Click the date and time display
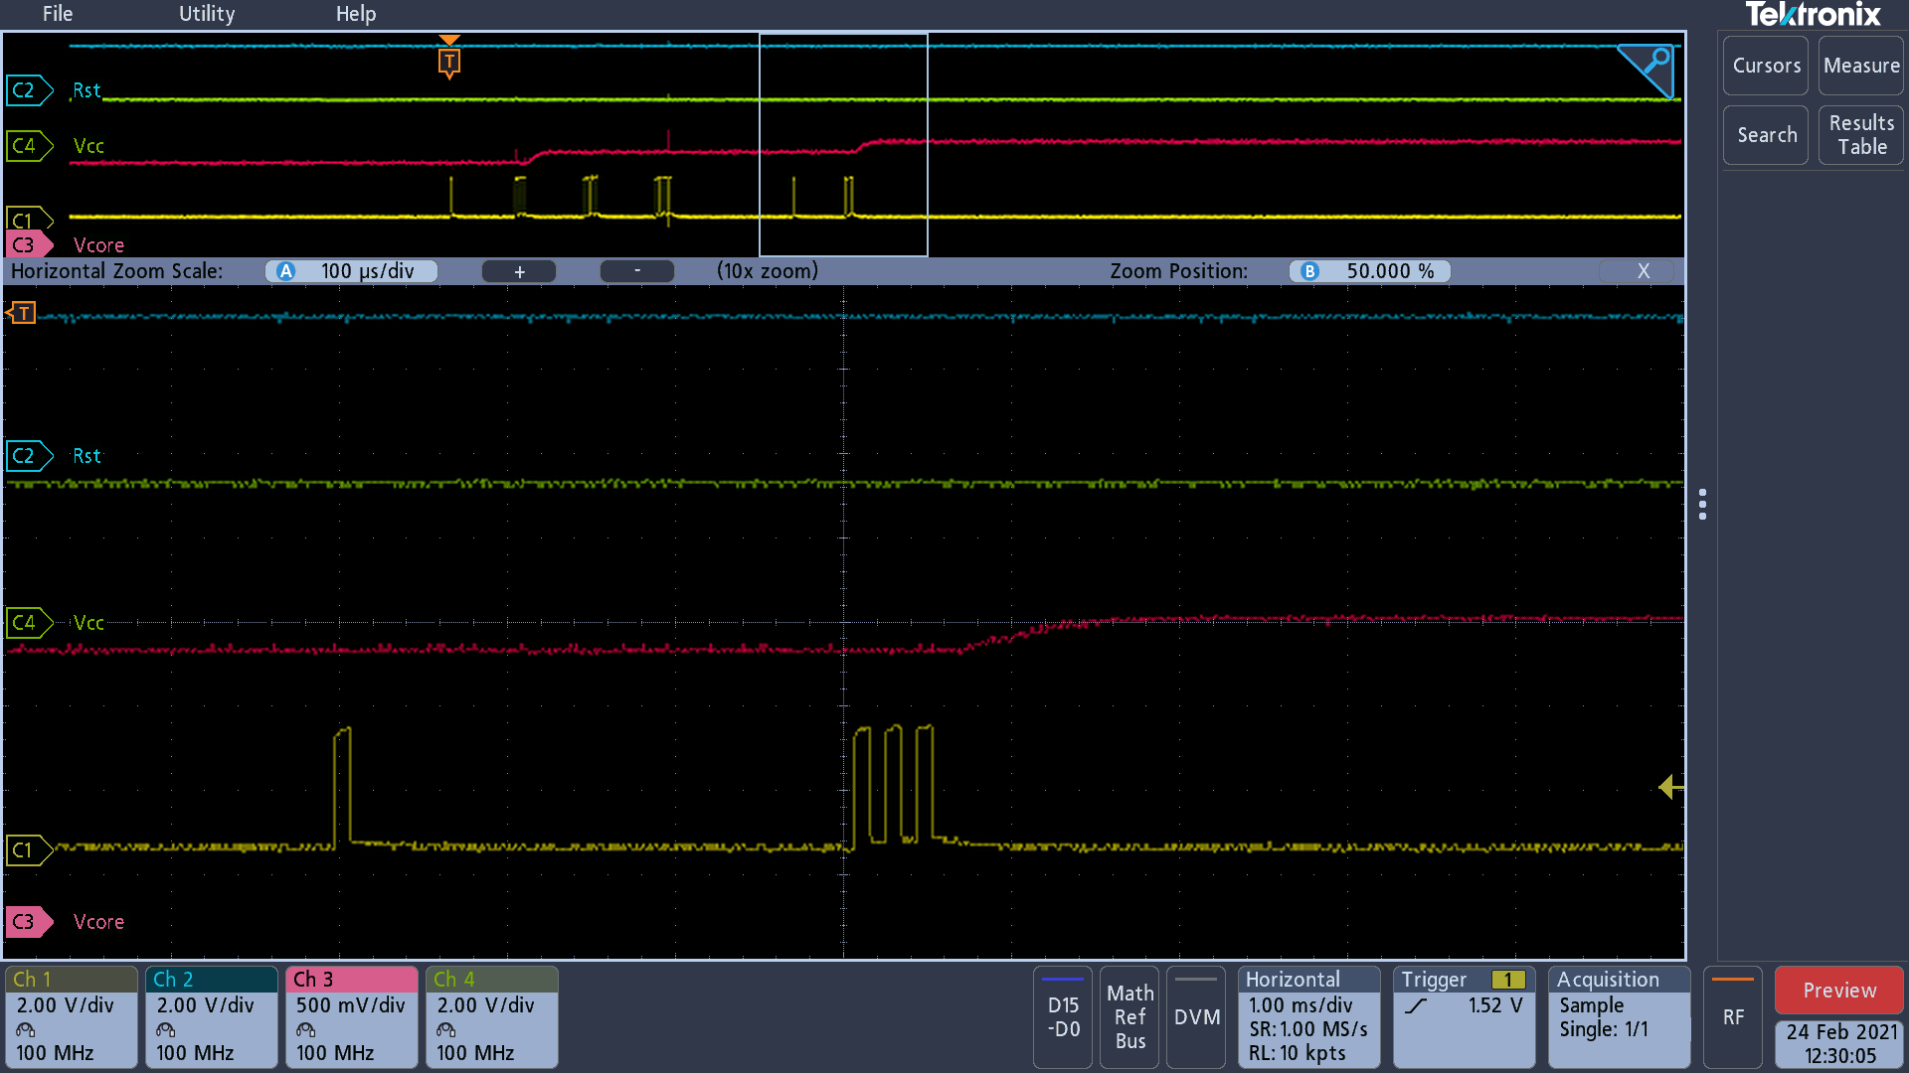Screen dimensions: 1909x1073 coord(1839,1044)
